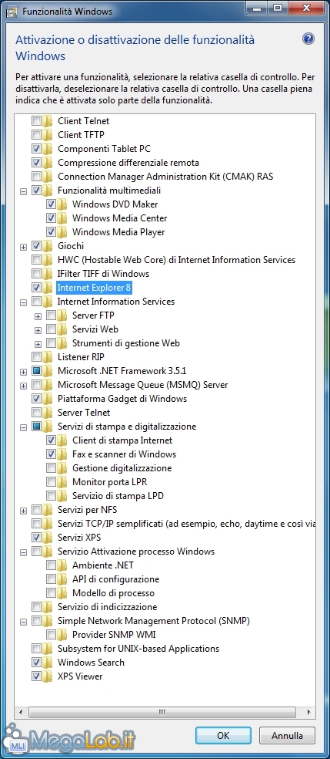The image size is (330, 759).
Task: Click the folder icon beside Monitor porta LPR
Action: click(x=62, y=482)
